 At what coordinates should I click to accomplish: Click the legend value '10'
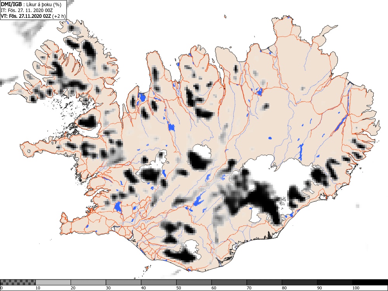pyautogui.click(x=38, y=288)
